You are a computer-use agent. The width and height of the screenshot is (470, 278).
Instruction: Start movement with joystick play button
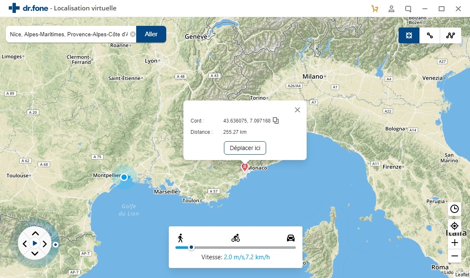coord(35,243)
